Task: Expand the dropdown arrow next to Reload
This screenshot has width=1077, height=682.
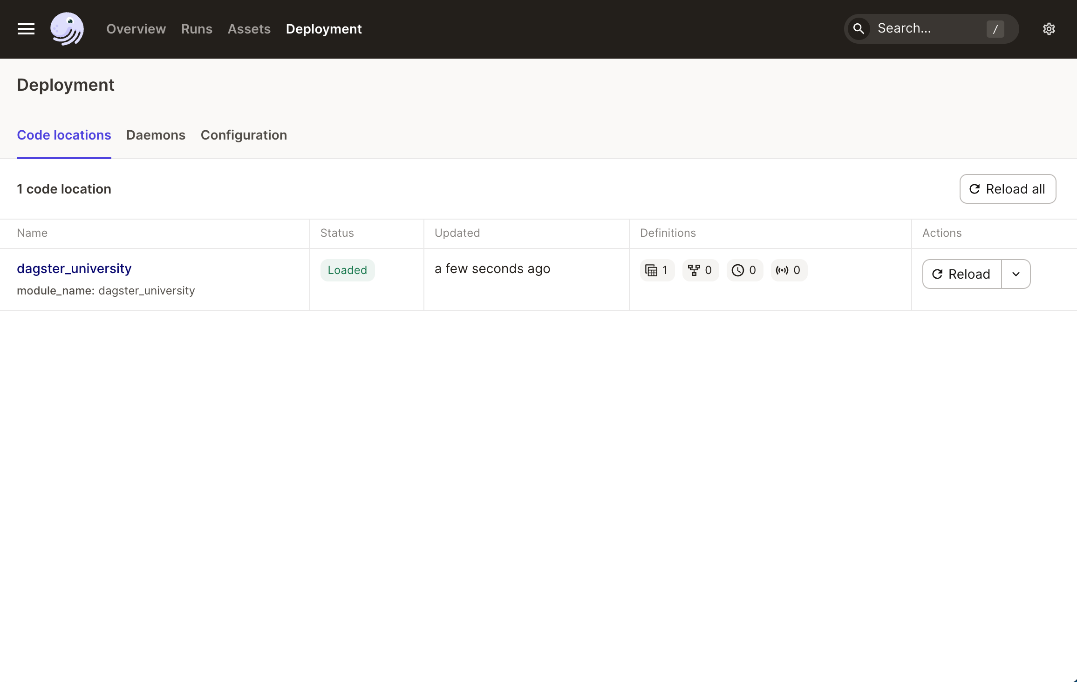Action: click(x=1016, y=274)
